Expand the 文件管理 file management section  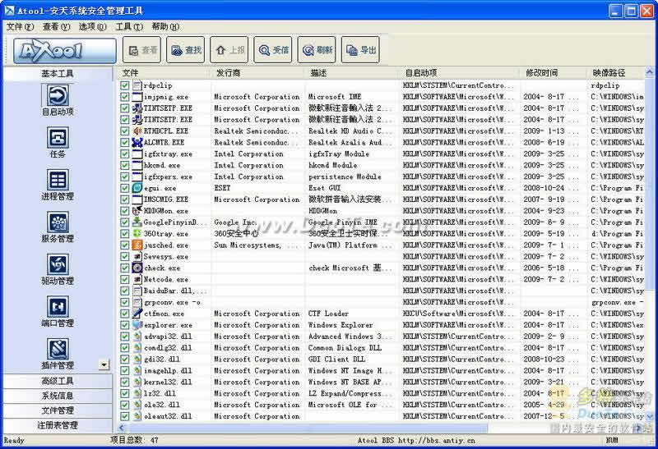point(58,410)
